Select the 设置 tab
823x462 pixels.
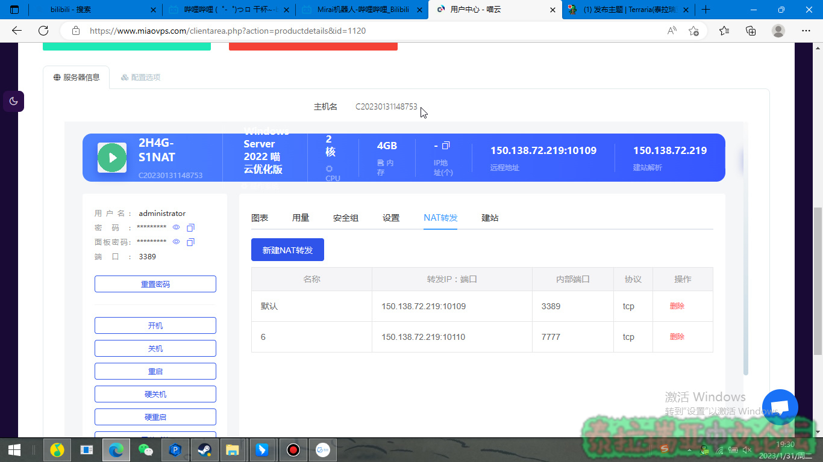pos(391,218)
